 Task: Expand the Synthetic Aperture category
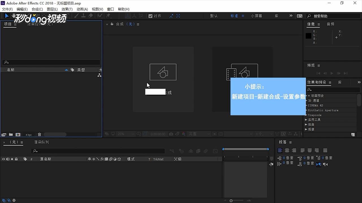pos(306,110)
